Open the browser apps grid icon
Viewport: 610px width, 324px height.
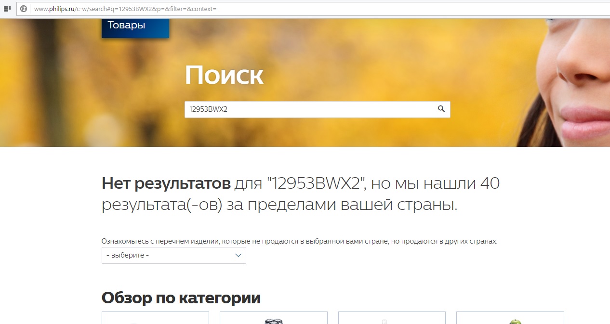pos(7,9)
